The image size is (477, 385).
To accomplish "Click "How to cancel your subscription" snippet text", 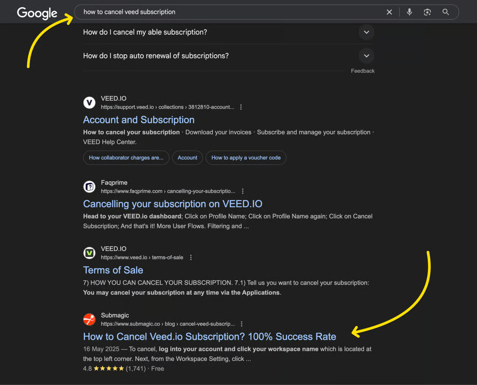I will point(131,132).
